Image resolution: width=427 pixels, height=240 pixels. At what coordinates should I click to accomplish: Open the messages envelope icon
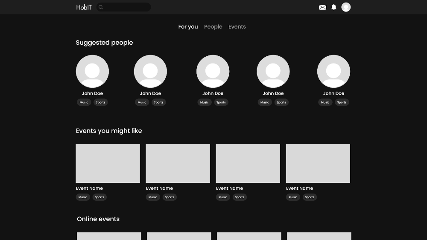tap(322, 7)
